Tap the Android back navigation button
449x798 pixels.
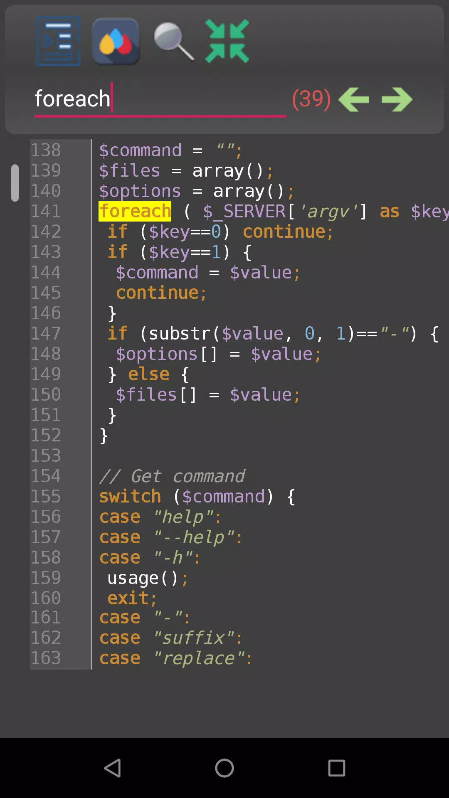point(112,768)
